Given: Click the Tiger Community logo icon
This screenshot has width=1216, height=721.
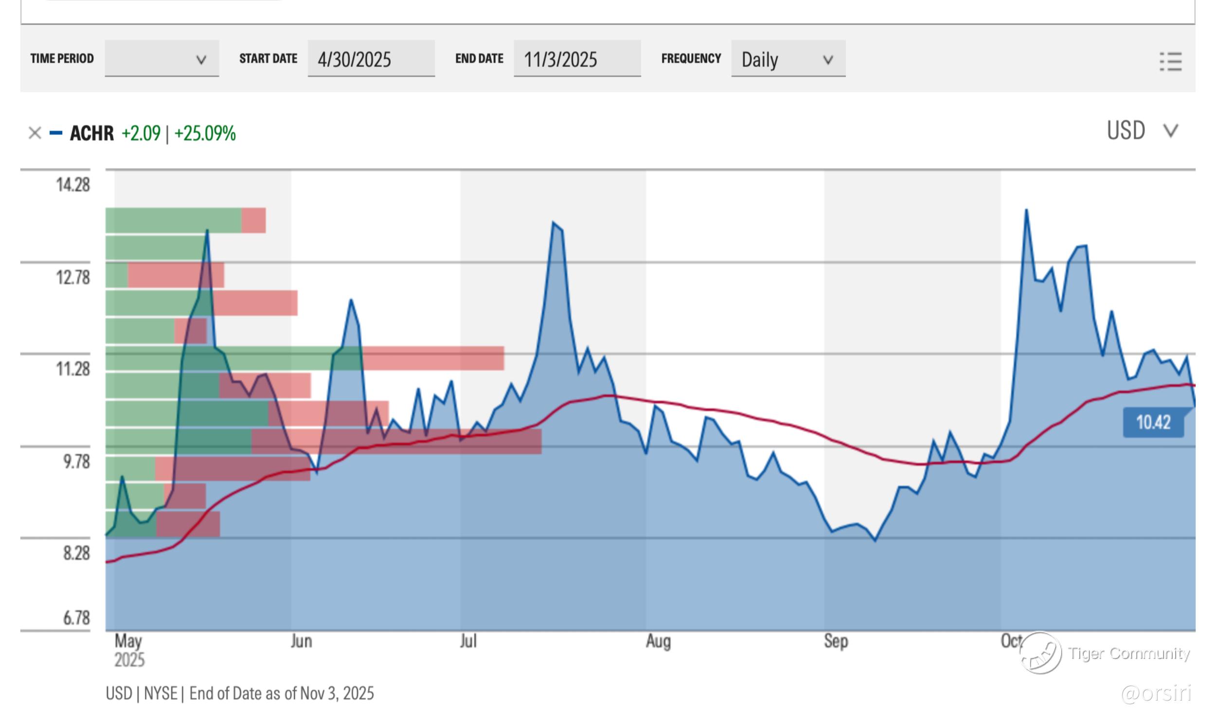Looking at the screenshot, I should click(x=1040, y=652).
